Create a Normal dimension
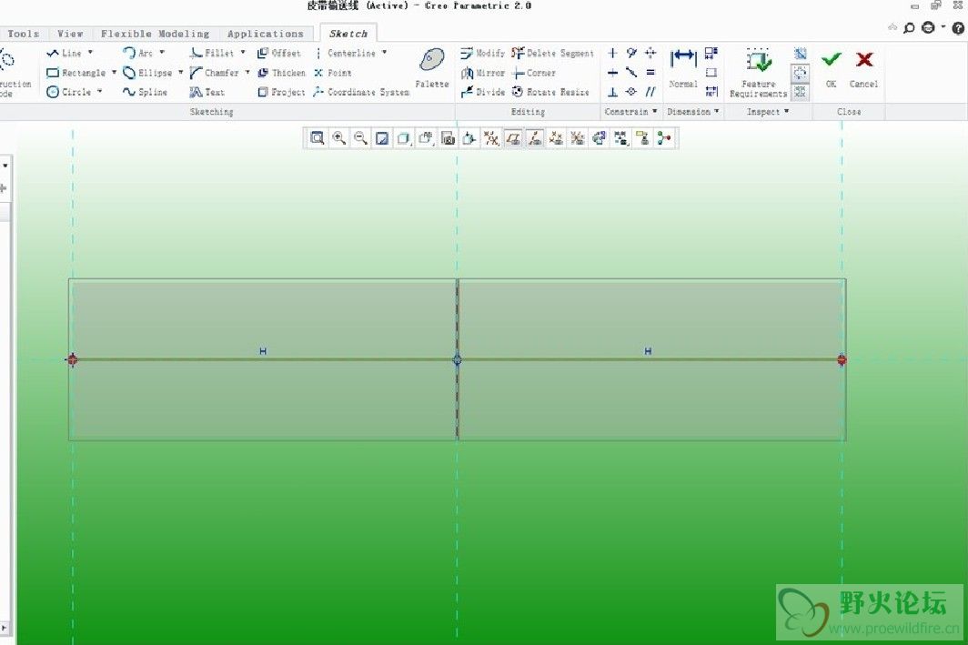 click(683, 68)
